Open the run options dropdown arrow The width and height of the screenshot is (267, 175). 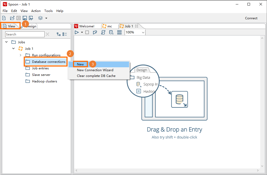(x=82, y=32)
